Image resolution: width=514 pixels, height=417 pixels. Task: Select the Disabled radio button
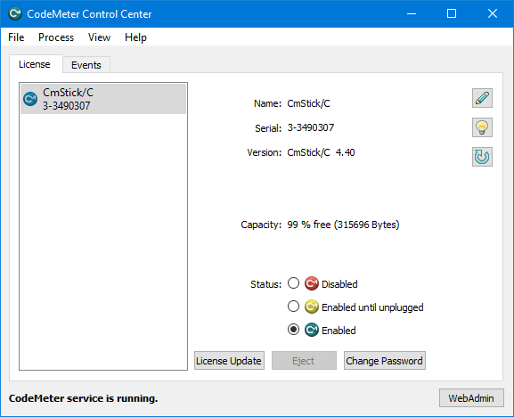(293, 283)
